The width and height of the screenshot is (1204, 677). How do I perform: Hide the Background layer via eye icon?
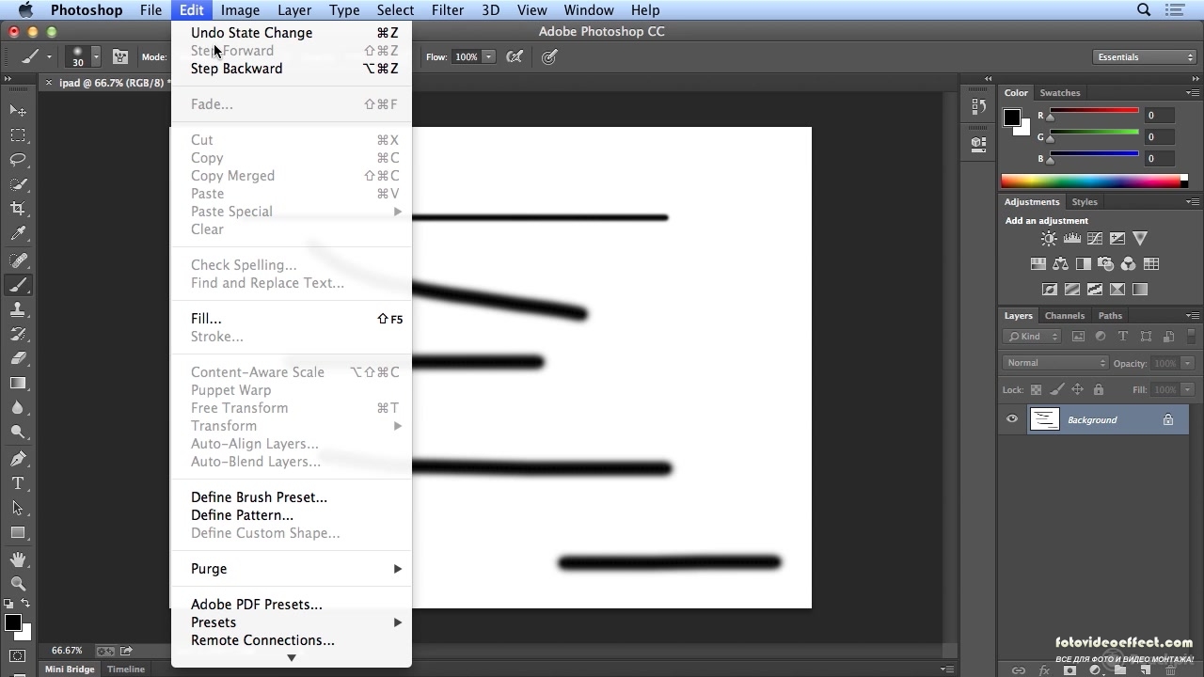[x=1012, y=419]
